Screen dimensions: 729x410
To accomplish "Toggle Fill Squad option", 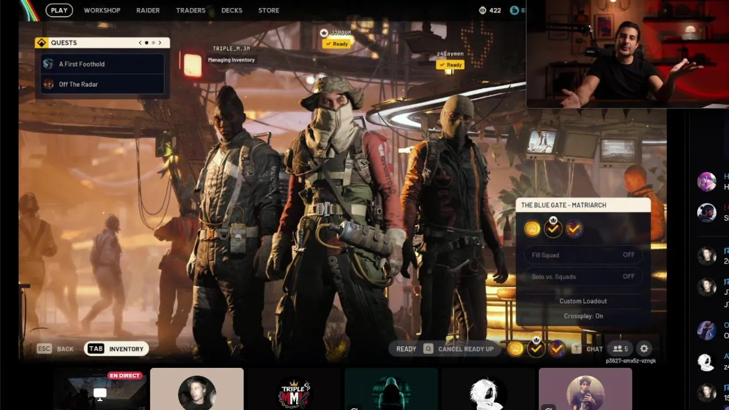I will [583, 255].
